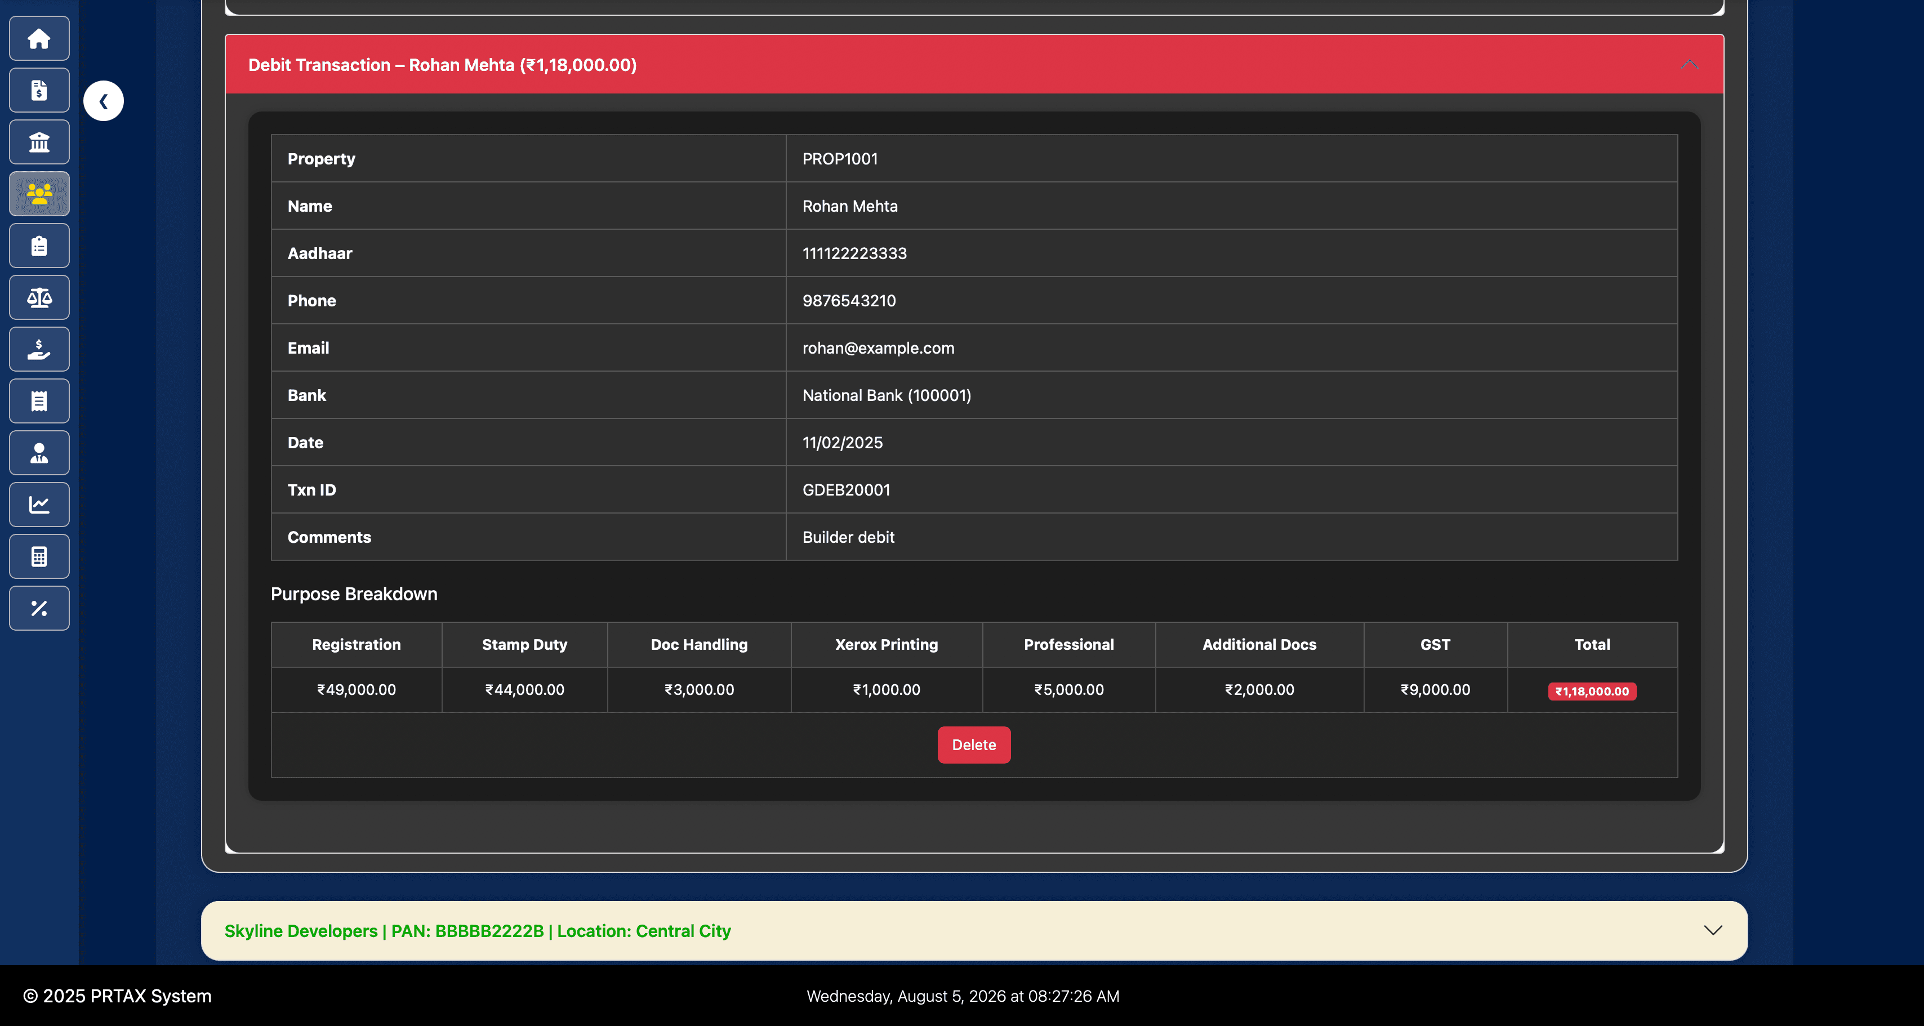Click the Registration amount ₹49,000.00

coord(357,689)
